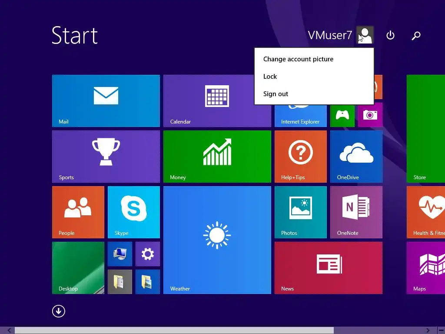
Task: Open the Money chart tile
Action: point(217,157)
